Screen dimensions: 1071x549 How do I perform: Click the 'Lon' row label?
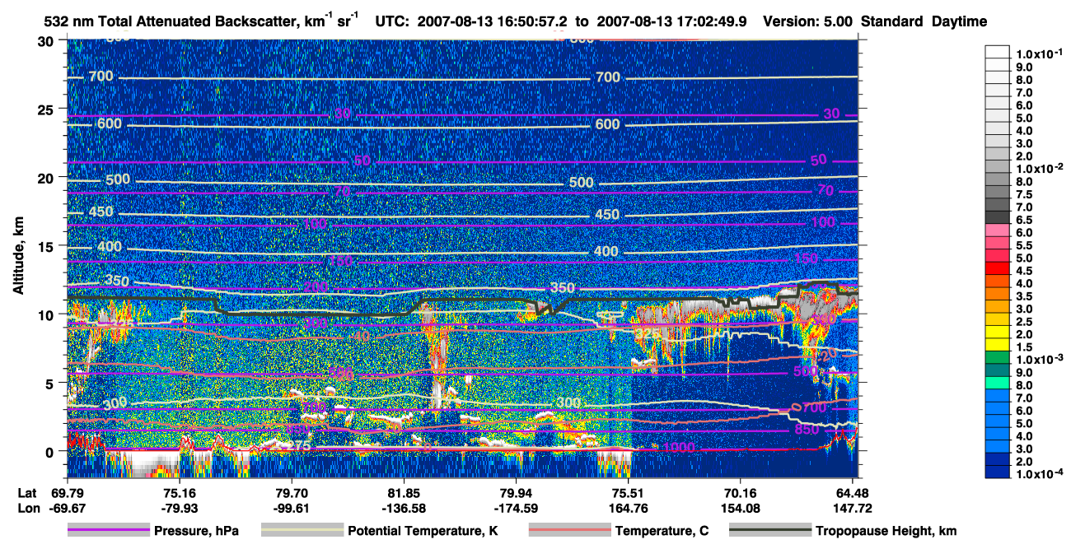[27, 507]
